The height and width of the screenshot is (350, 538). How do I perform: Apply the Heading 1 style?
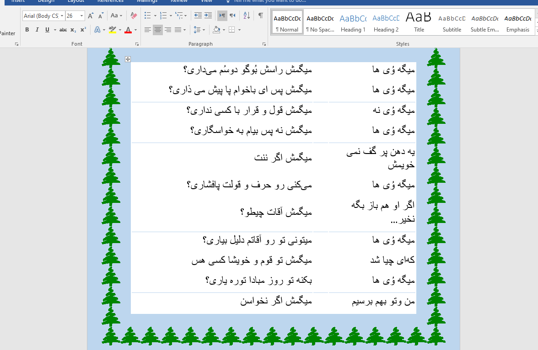coord(353,21)
